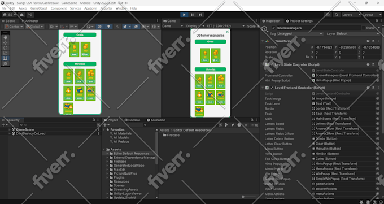Toggle the SceneManagers active checkbox
The height and width of the screenshot is (204, 384).
(273, 28)
